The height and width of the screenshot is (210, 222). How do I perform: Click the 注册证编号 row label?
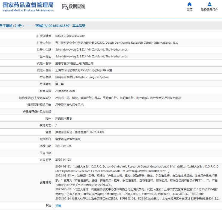[44, 36]
